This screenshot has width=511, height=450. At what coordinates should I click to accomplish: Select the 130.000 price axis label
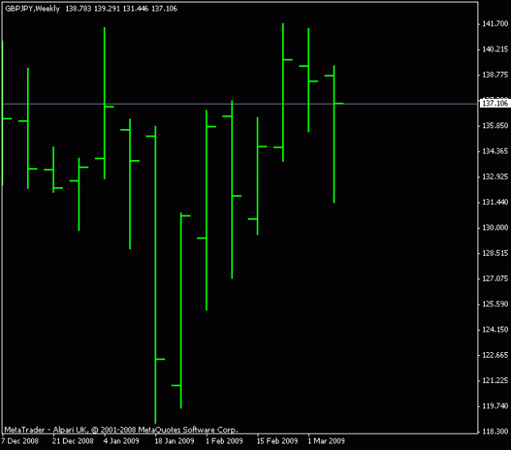495,228
